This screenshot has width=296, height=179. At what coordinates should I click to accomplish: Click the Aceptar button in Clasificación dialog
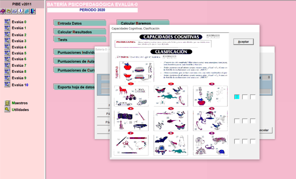coord(243,42)
